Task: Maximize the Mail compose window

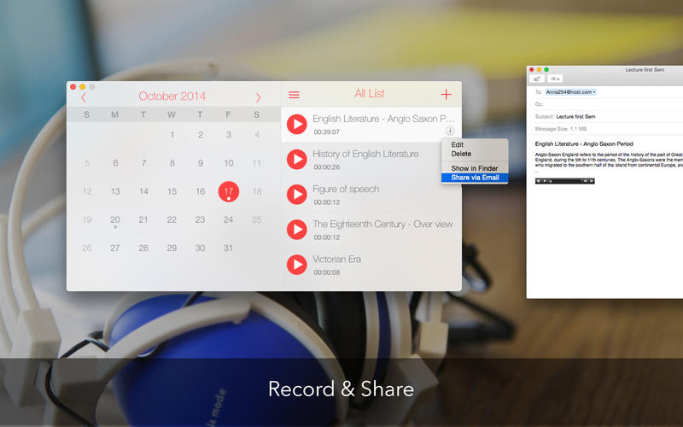Action: (x=546, y=70)
